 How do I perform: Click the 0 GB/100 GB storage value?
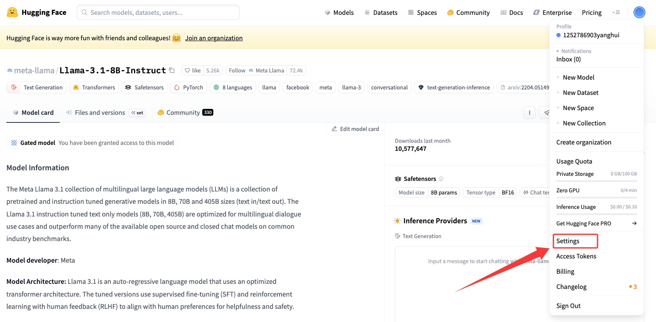pyautogui.click(x=624, y=174)
